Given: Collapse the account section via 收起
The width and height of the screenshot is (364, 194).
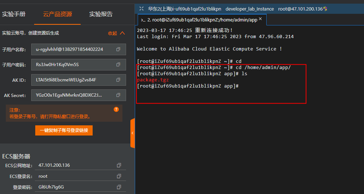Looking at the screenshot, I should (117, 33).
